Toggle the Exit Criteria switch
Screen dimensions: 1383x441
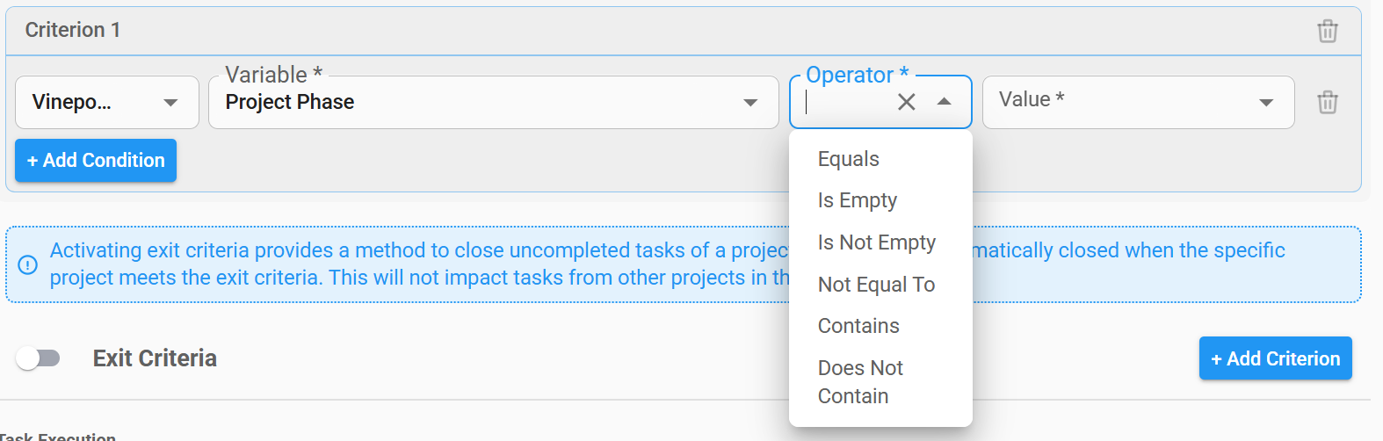tap(38, 358)
